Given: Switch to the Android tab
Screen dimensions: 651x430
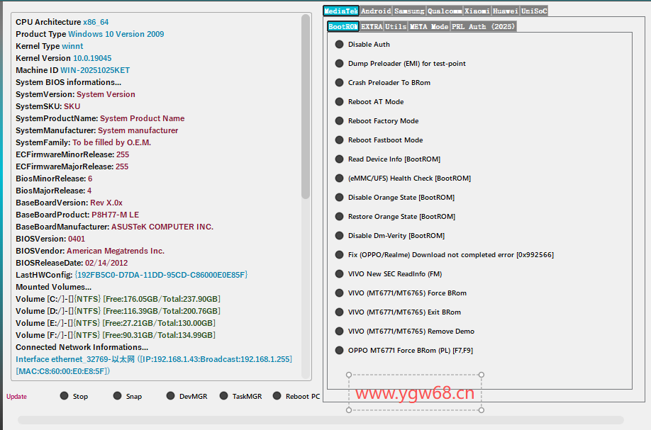Looking at the screenshot, I should coord(376,11).
